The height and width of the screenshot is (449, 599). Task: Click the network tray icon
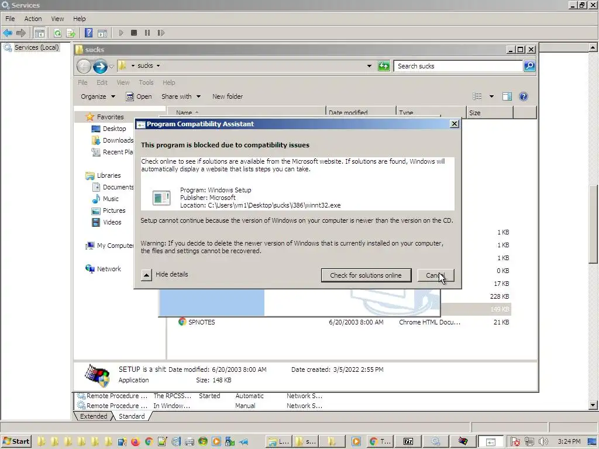click(529, 442)
